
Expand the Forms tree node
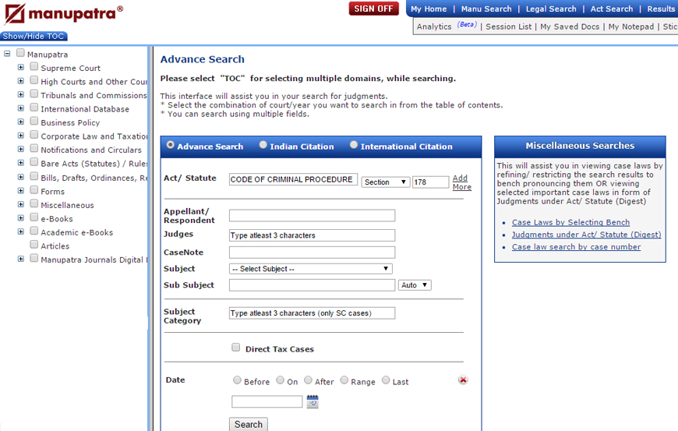tap(21, 191)
